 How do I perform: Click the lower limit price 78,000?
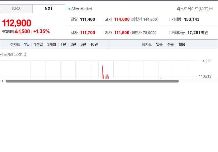point(149,33)
